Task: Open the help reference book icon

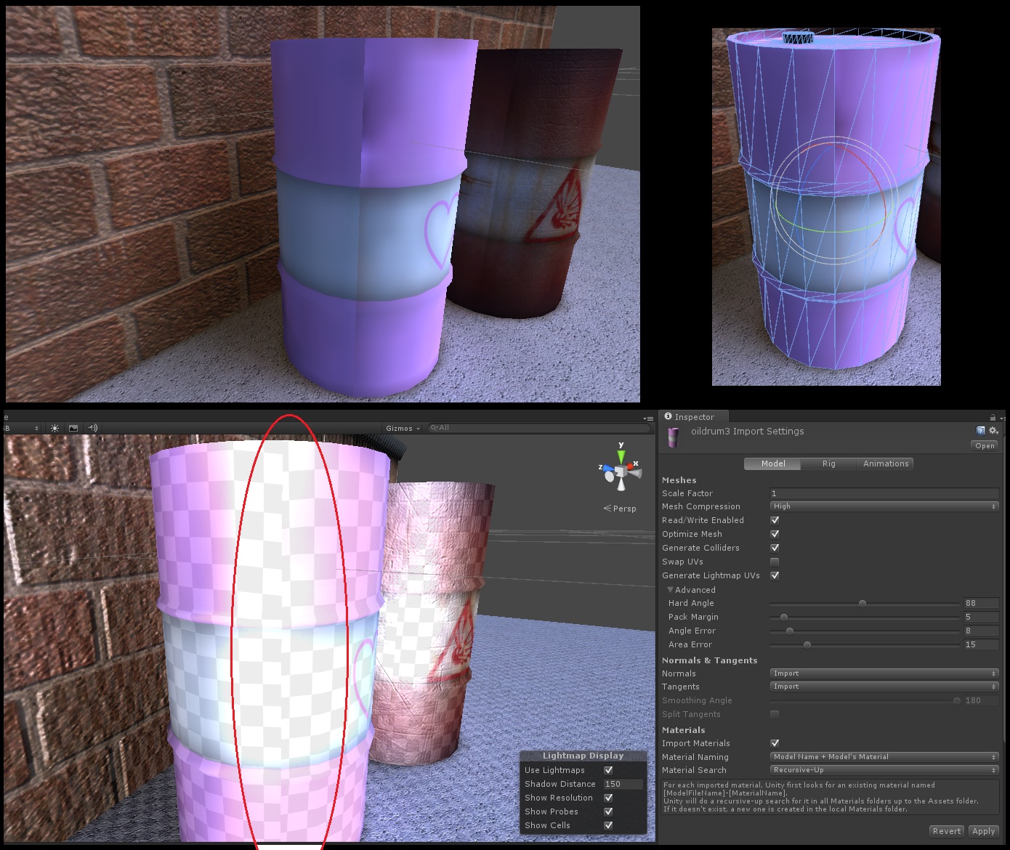Action: coord(980,431)
